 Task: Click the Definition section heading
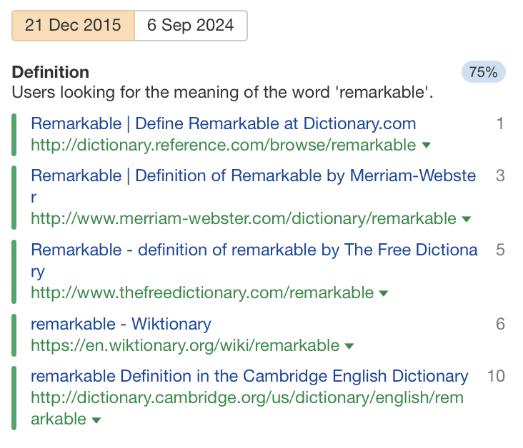pos(51,72)
